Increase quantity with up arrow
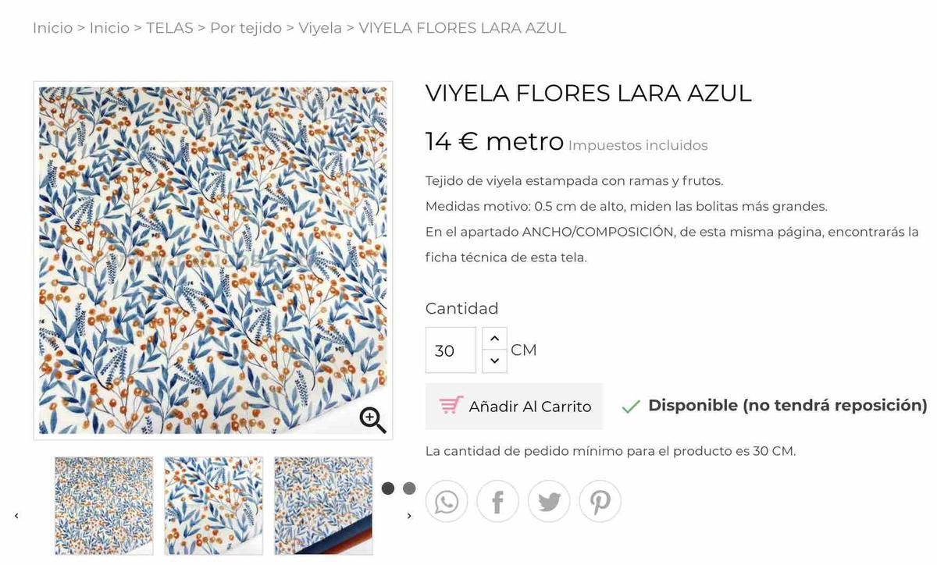This screenshot has height=565, width=937. pos(494,339)
